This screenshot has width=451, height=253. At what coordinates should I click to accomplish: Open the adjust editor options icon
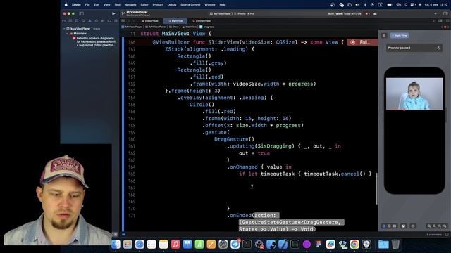[440, 21]
